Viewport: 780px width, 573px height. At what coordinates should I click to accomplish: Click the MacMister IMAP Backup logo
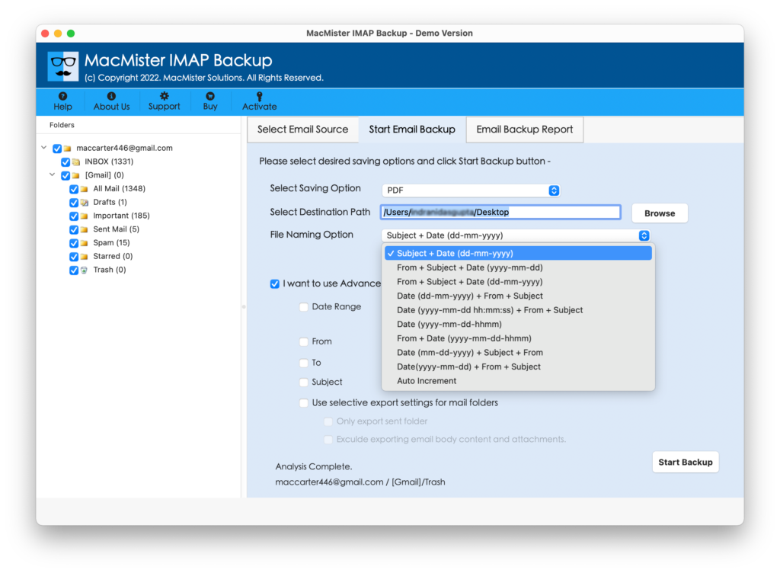[x=62, y=65]
